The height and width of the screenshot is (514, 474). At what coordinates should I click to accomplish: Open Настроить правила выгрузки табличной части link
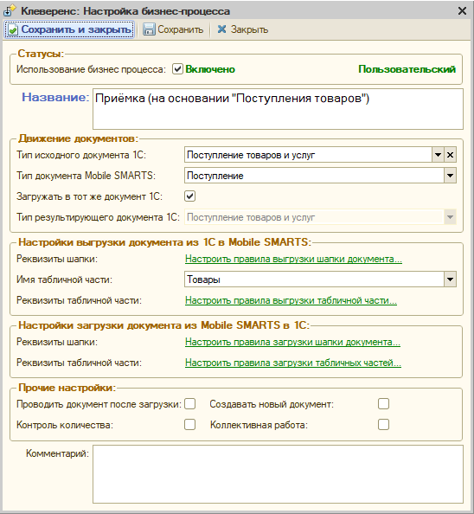pyautogui.click(x=291, y=300)
